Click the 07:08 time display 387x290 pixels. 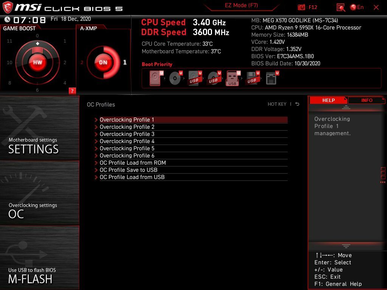(29, 20)
